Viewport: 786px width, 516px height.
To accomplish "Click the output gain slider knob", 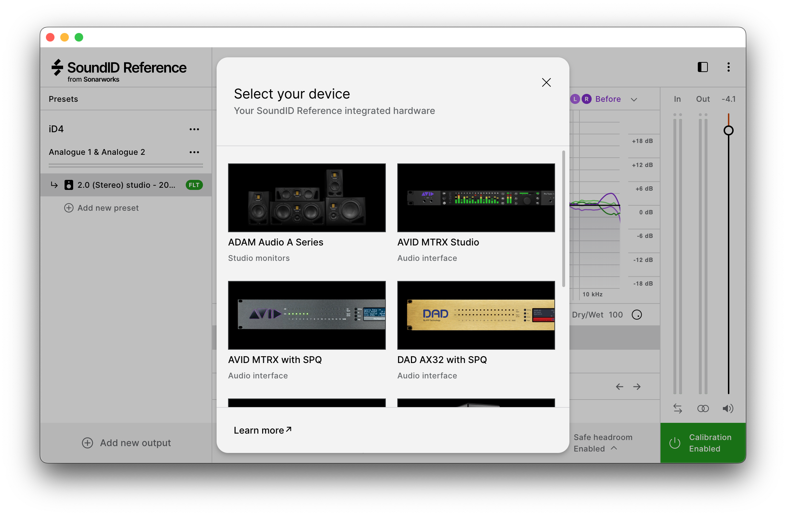I will click(x=728, y=130).
